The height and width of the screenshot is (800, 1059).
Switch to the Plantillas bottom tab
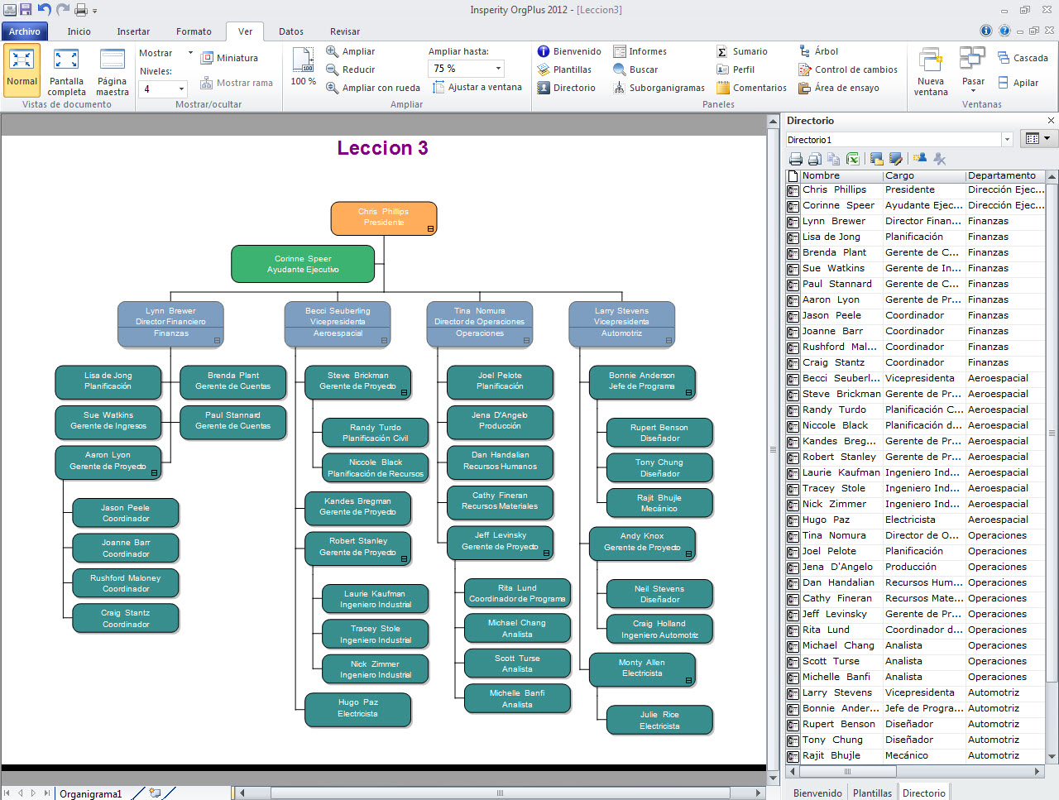click(872, 793)
